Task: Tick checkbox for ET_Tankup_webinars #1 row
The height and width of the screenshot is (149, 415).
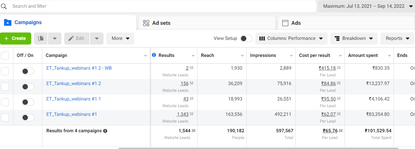Action: point(5,118)
